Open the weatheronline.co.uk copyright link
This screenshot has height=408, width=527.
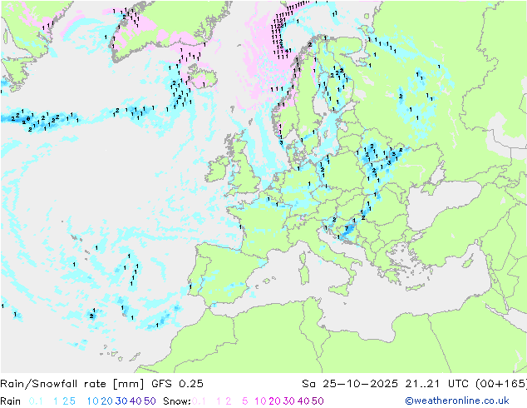click(x=457, y=401)
